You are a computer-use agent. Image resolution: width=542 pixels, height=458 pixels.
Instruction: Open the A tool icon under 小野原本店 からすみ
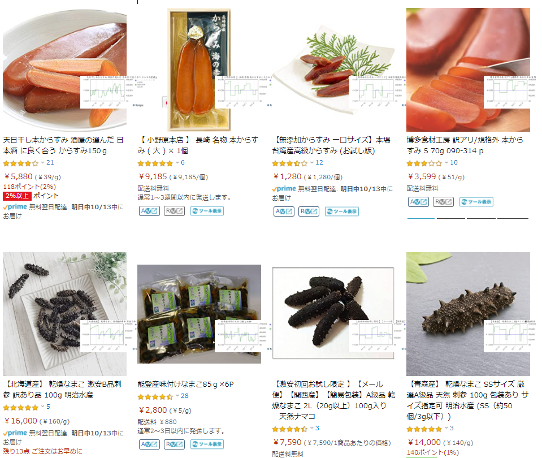point(149,211)
